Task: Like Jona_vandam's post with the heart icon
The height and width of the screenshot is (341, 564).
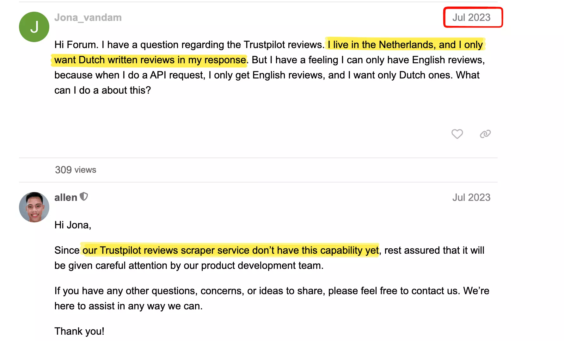Action: click(457, 134)
